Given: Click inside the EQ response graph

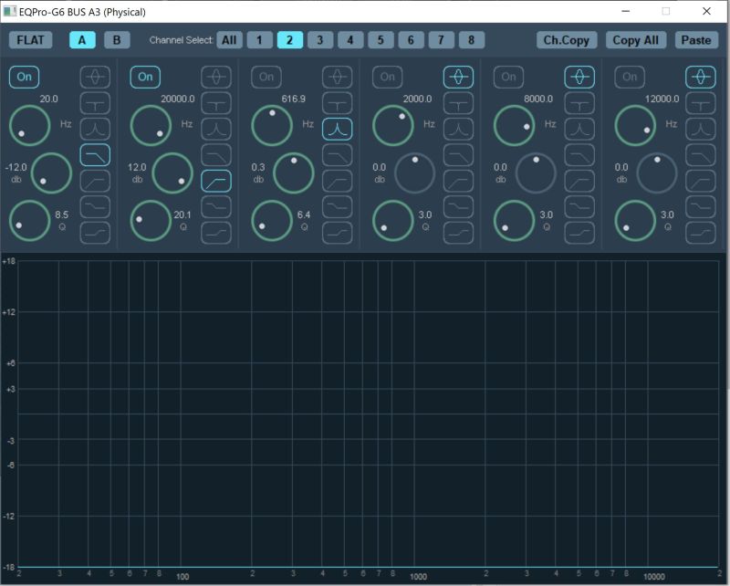Looking at the screenshot, I should (365, 411).
